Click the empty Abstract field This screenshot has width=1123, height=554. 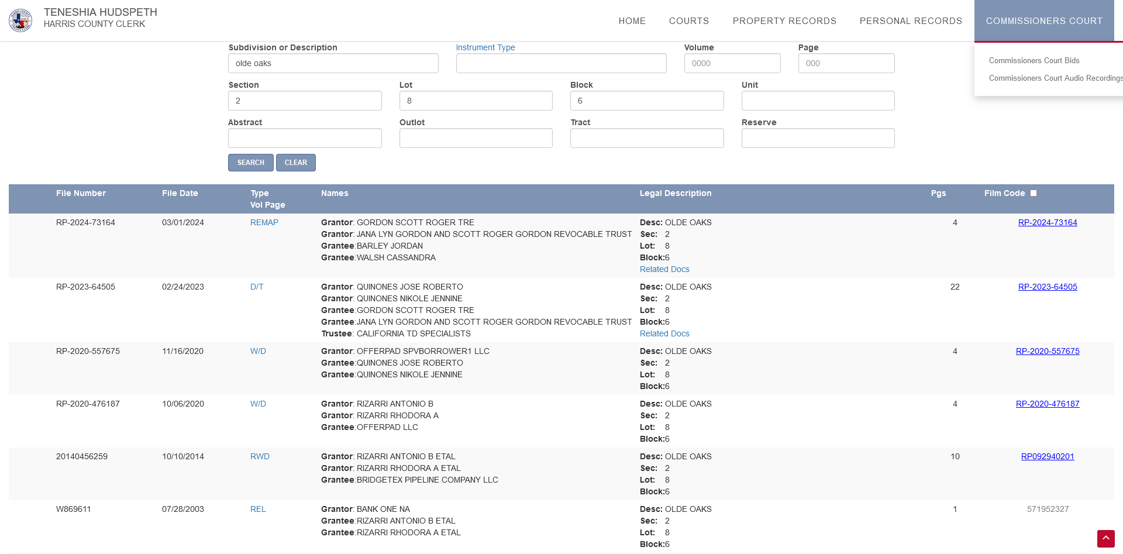[x=305, y=138]
